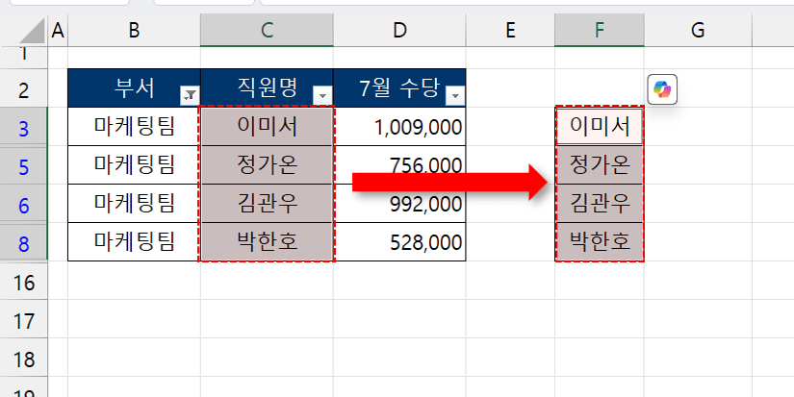Select row 16 header
Screen dimensions: 794x397
tap(24, 283)
